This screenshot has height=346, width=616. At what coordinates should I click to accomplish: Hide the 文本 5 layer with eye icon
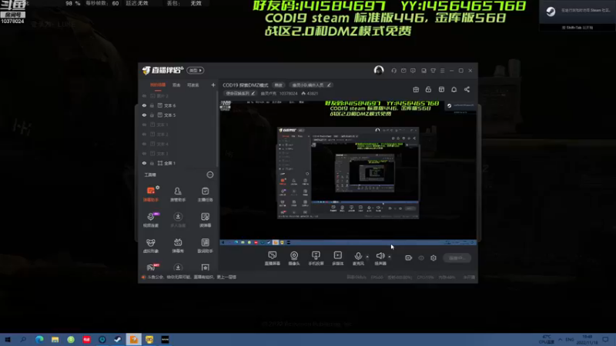click(144, 115)
